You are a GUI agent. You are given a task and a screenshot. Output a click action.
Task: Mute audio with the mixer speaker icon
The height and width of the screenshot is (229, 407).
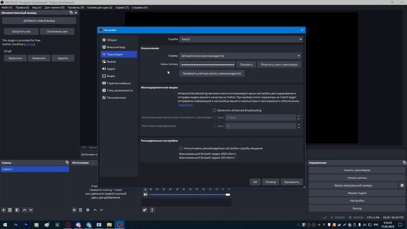(146, 195)
